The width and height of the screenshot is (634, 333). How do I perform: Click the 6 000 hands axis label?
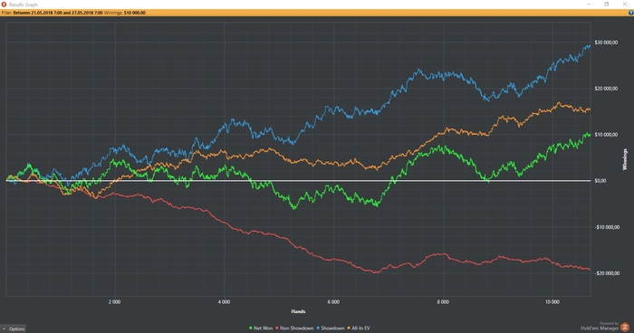click(333, 302)
